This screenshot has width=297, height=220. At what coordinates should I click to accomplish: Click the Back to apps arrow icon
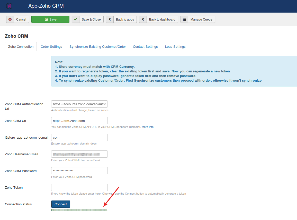(x=110, y=19)
